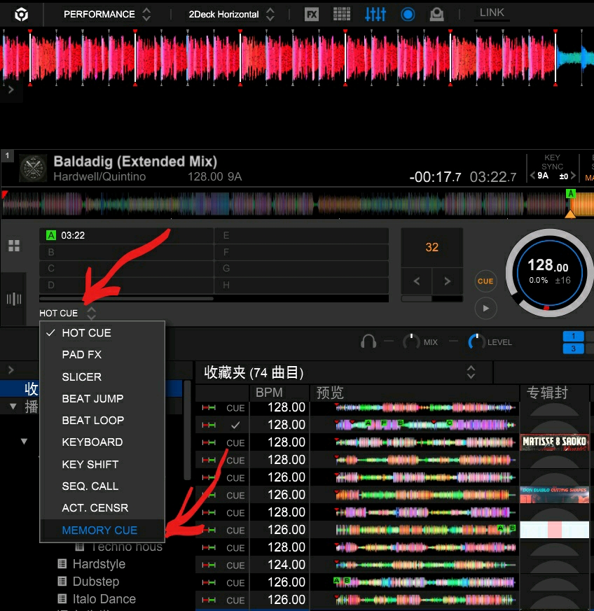Toggle the FX panel button

pos(311,15)
